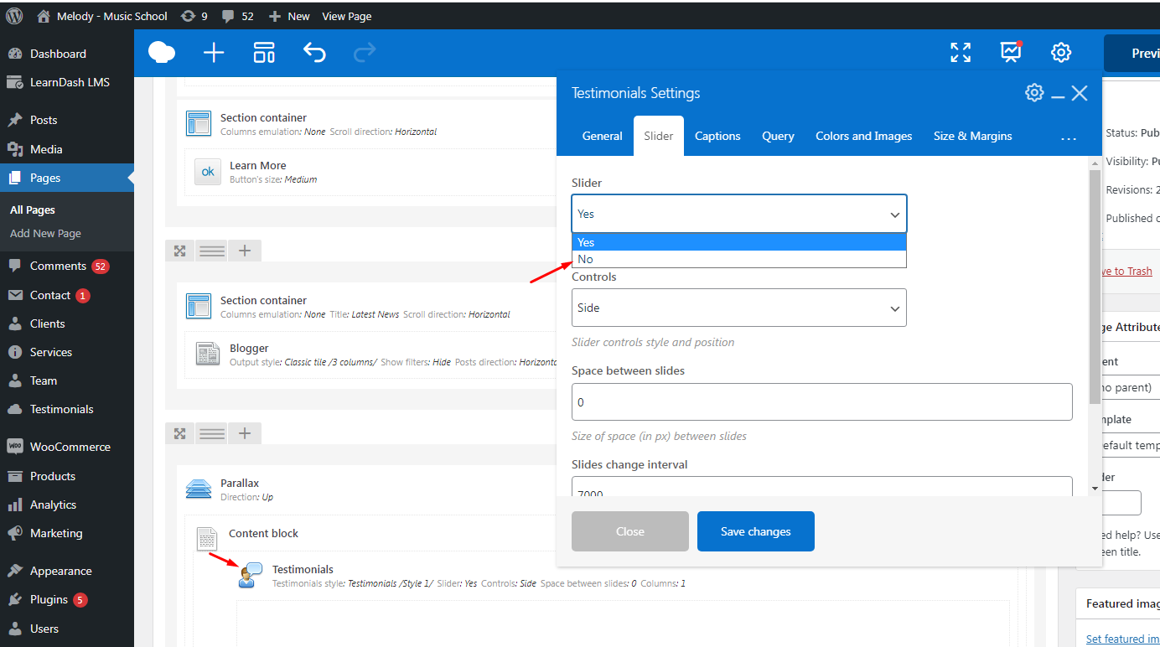Redo action in builder toolbar
Image resolution: width=1160 pixels, height=647 pixels.
coord(365,54)
